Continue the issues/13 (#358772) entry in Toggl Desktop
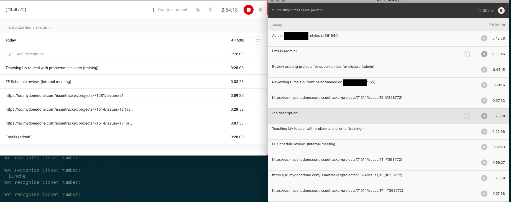 click(484, 178)
